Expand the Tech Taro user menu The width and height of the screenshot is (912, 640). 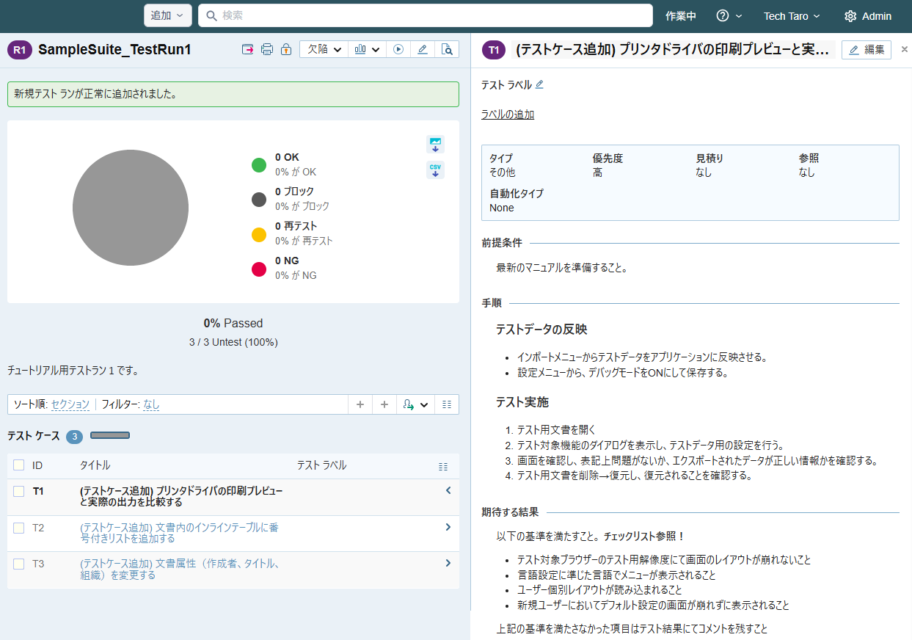click(791, 16)
